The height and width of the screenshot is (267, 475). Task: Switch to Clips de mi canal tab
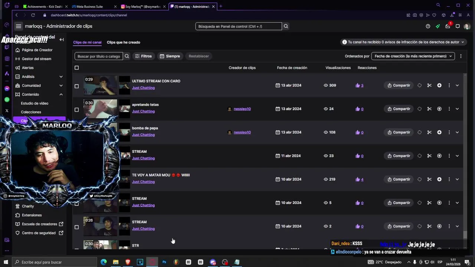(x=87, y=42)
